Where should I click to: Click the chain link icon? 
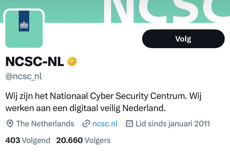(x=86, y=124)
